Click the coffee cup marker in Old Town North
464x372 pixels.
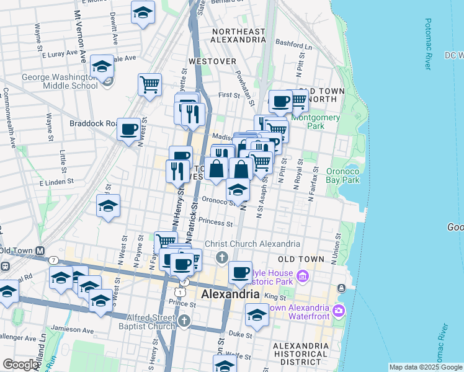coord(280,103)
